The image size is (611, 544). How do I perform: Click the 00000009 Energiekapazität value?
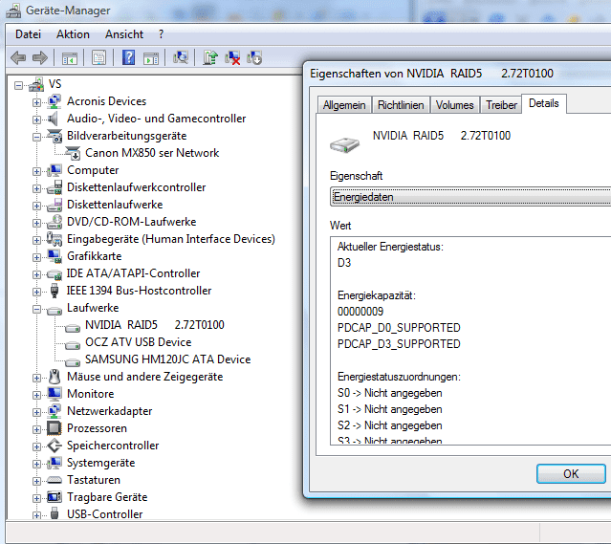pos(360,312)
